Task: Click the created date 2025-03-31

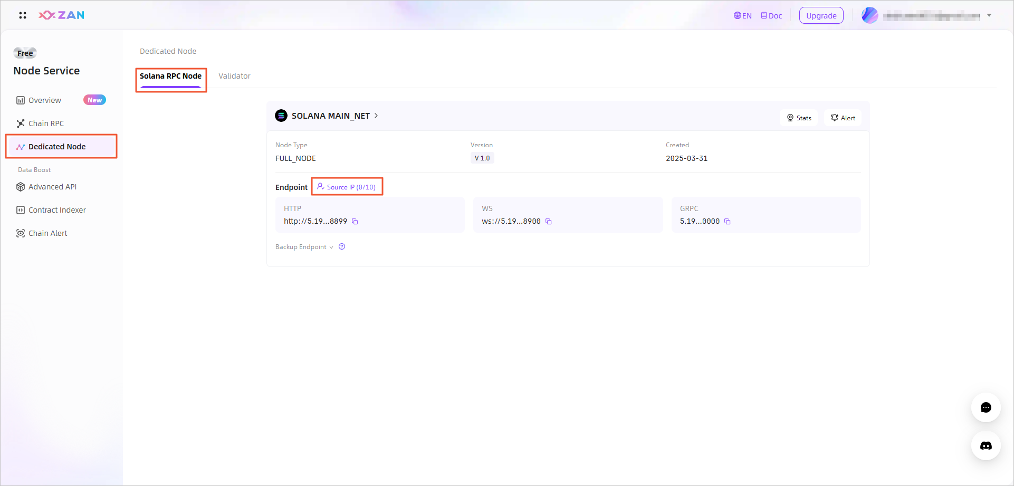Action: coord(686,158)
